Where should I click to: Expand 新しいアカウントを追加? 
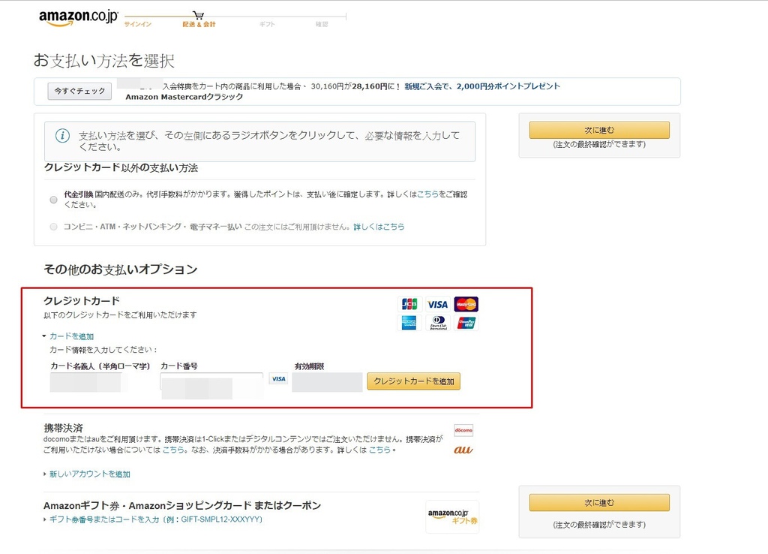[87, 474]
